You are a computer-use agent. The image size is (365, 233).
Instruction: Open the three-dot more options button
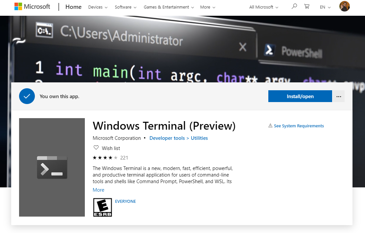pyautogui.click(x=339, y=96)
